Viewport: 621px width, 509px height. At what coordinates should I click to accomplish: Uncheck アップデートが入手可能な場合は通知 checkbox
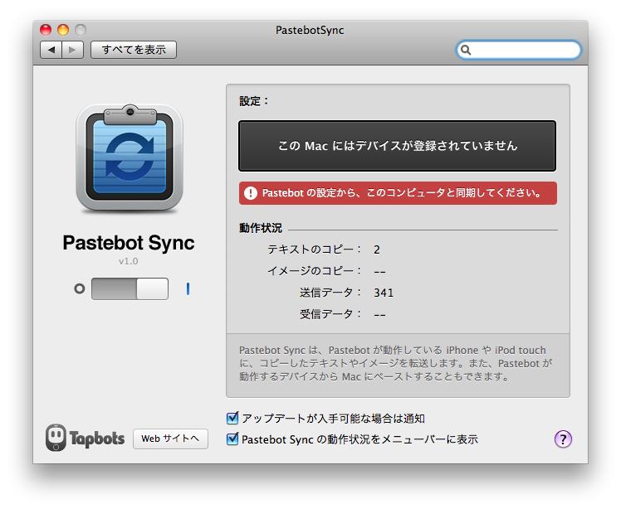pos(232,418)
